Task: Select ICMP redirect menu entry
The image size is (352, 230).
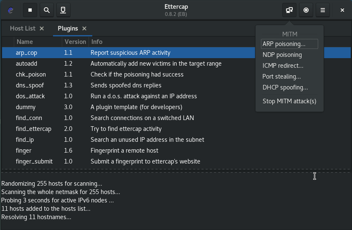Action: 283,66
